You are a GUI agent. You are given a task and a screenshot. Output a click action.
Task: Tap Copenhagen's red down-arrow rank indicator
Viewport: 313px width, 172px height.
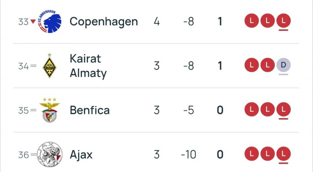(33, 21)
